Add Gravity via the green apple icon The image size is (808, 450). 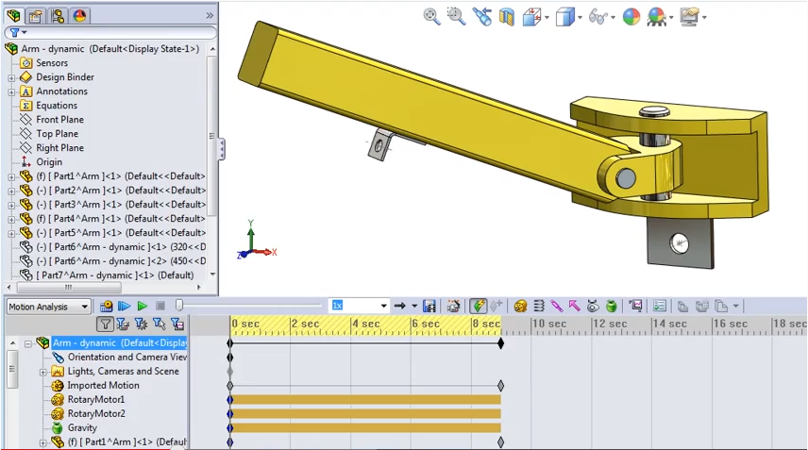point(611,307)
